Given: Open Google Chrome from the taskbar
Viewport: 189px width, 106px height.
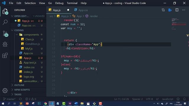Looking at the screenshot, I should pos(45,103).
